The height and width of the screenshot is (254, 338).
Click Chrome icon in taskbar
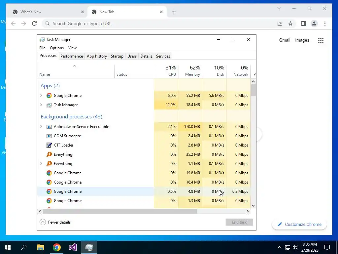[57, 247]
